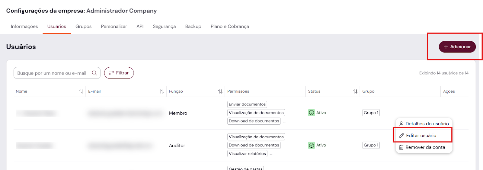Expand hidden permissions ellipsis on Membro row
This screenshot has width=483, height=170.
(x=284, y=121)
